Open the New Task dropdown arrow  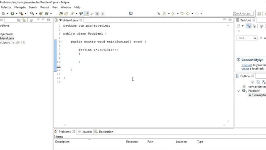point(243,26)
